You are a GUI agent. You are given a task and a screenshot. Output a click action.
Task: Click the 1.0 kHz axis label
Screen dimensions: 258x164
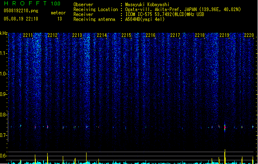tap(3, 74)
